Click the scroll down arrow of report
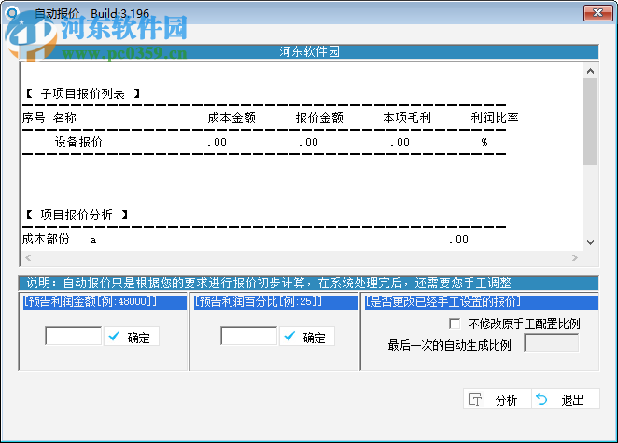Image resolution: width=618 pixels, height=443 pixels. pyautogui.click(x=590, y=242)
